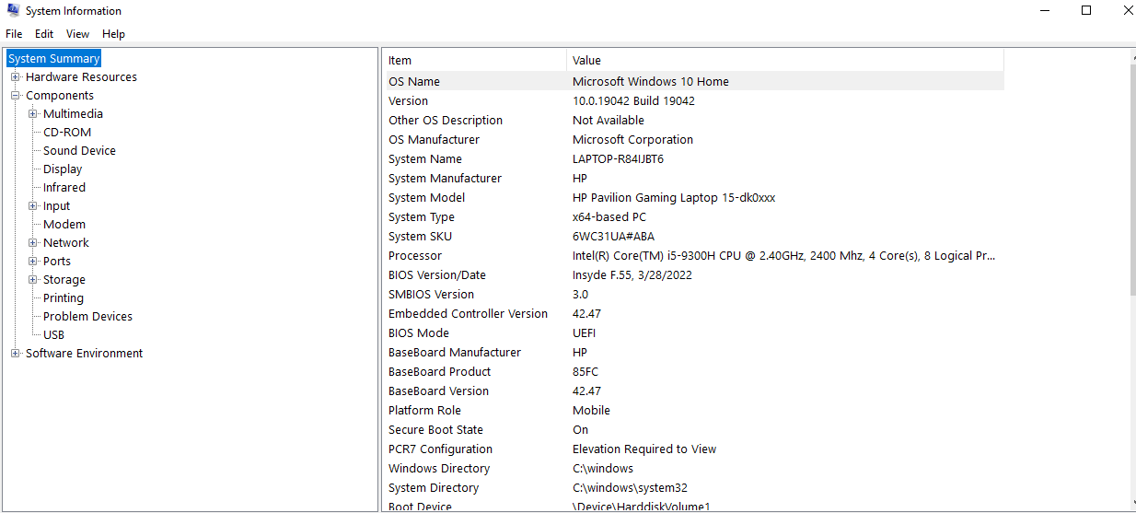Image resolution: width=1136 pixels, height=513 pixels.
Task: Select the USB tree item
Action: tap(53, 335)
